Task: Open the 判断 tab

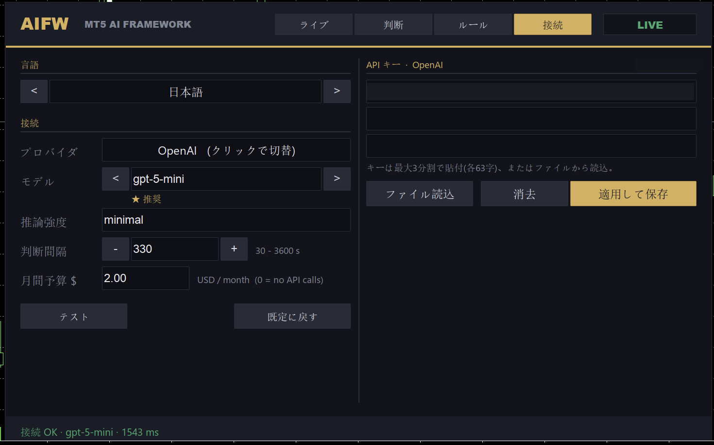Action: (393, 24)
